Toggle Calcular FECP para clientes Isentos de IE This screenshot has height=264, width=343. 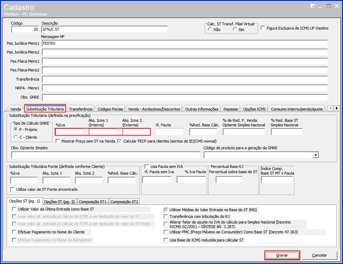point(120,141)
